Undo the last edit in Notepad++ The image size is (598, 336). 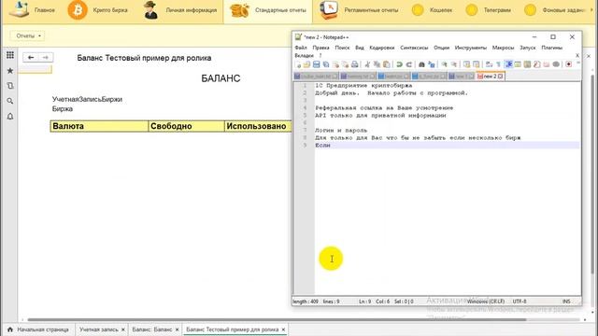pos(399,64)
